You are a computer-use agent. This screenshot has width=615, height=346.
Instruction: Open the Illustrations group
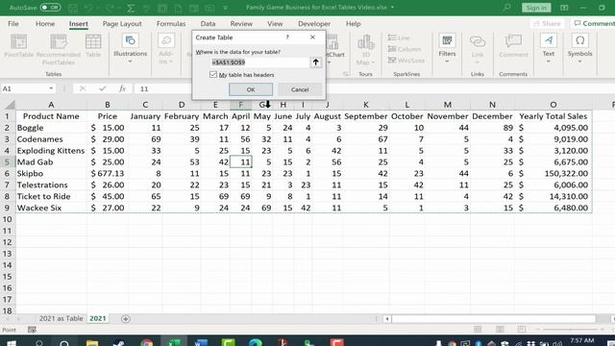[131, 49]
